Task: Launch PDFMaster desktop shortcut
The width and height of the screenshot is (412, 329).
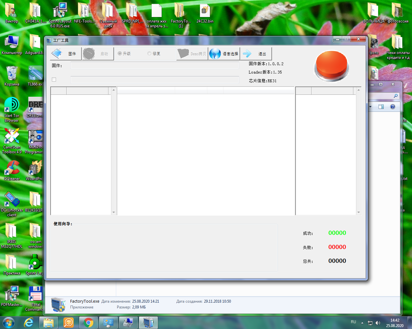Action: [12, 296]
